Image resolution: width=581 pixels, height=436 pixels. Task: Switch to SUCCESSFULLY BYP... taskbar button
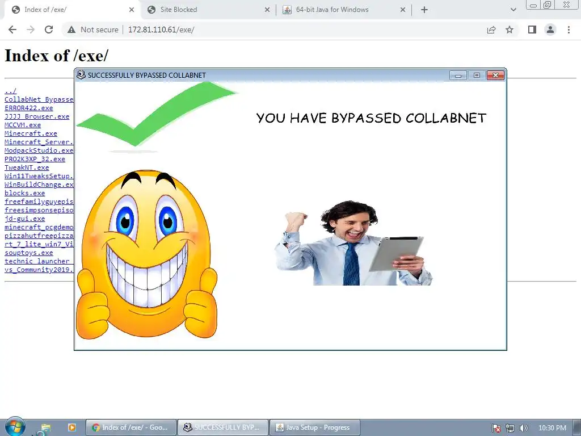pyautogui.click(x=222, y=427)
